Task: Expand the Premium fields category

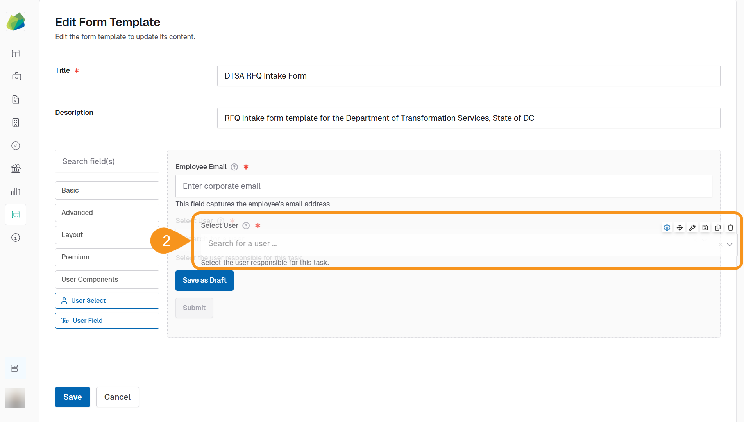Action: pyautogui.click(x=107, y=257)
